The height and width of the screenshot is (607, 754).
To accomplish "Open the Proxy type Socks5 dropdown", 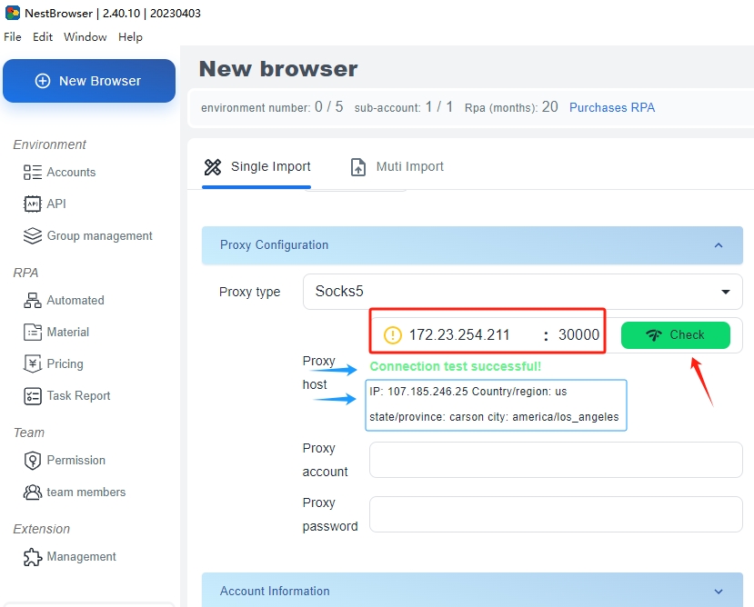I will (522, 292).
